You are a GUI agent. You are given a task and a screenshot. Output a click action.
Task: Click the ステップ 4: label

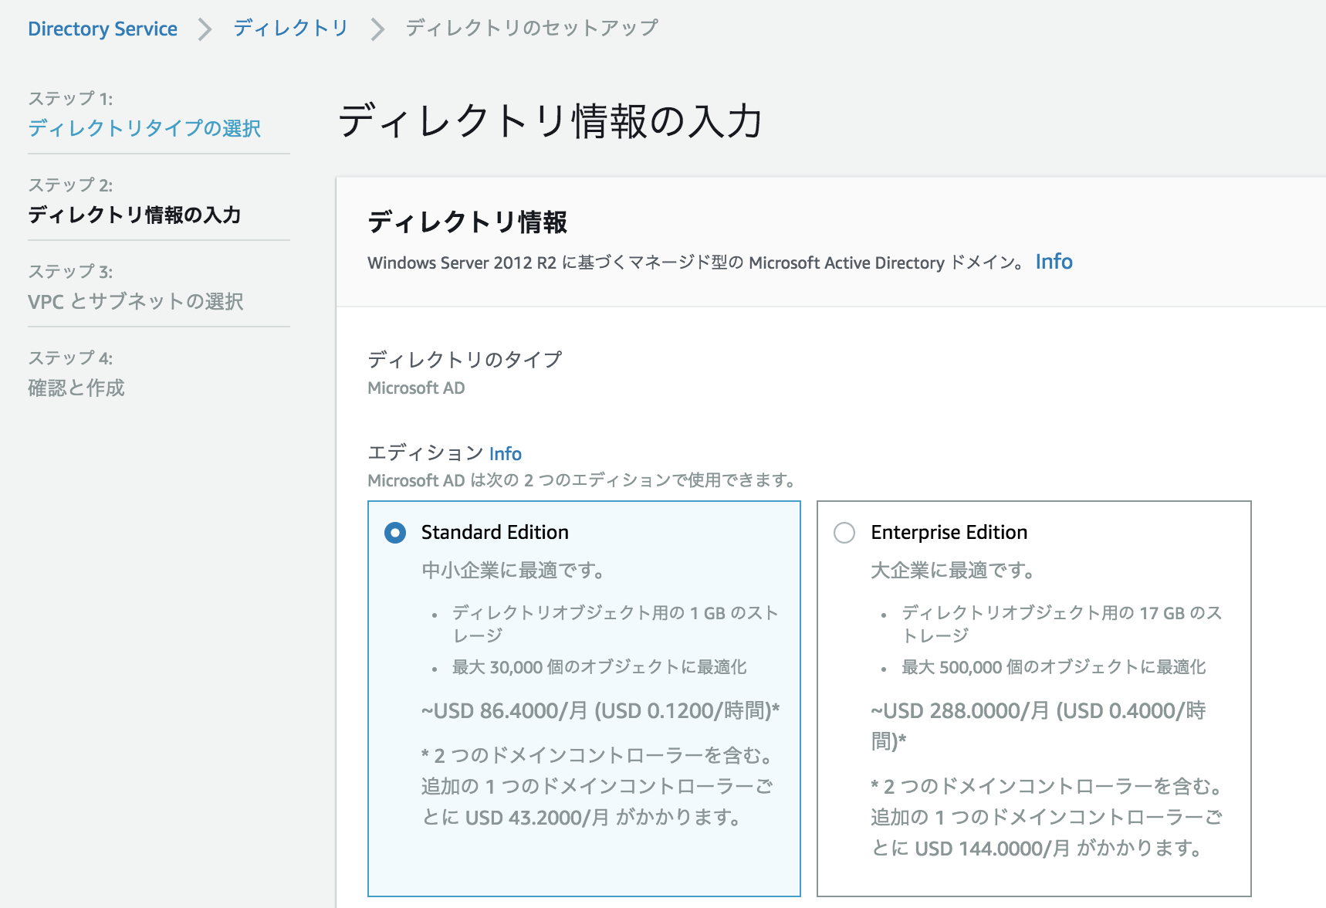(70, 358)
